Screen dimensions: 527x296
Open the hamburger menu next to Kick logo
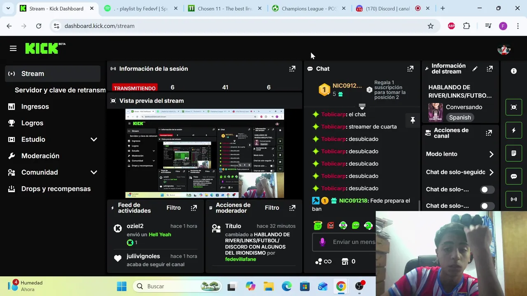(x=13, y=49)
